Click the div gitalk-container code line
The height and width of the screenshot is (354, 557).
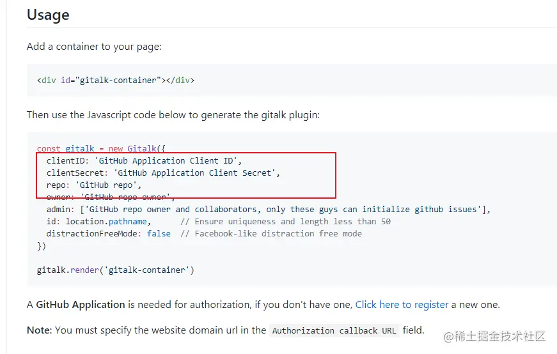pos(116,81)
